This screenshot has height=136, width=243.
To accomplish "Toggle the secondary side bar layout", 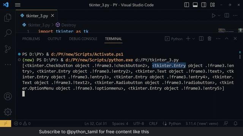I will tap(204, 5).
